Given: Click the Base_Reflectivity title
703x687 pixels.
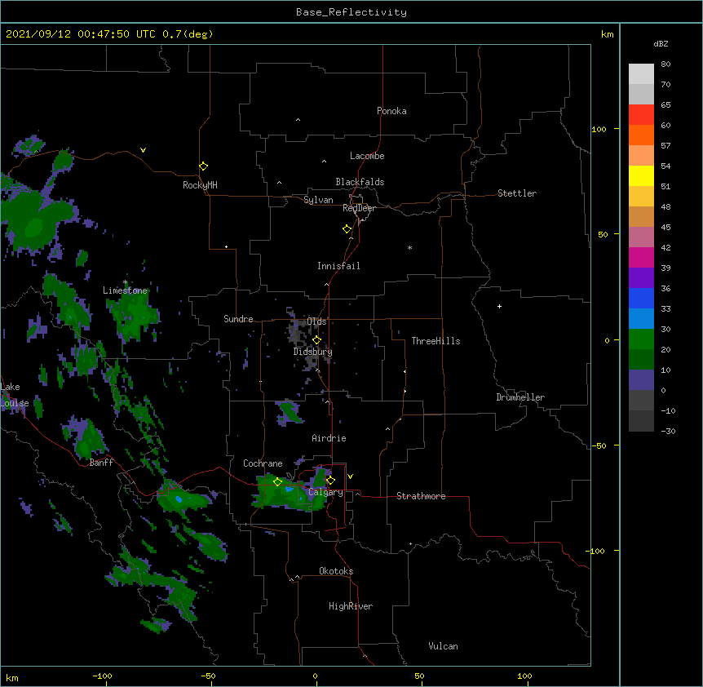Looking at the screenshot, I should [x=351, y=12].
